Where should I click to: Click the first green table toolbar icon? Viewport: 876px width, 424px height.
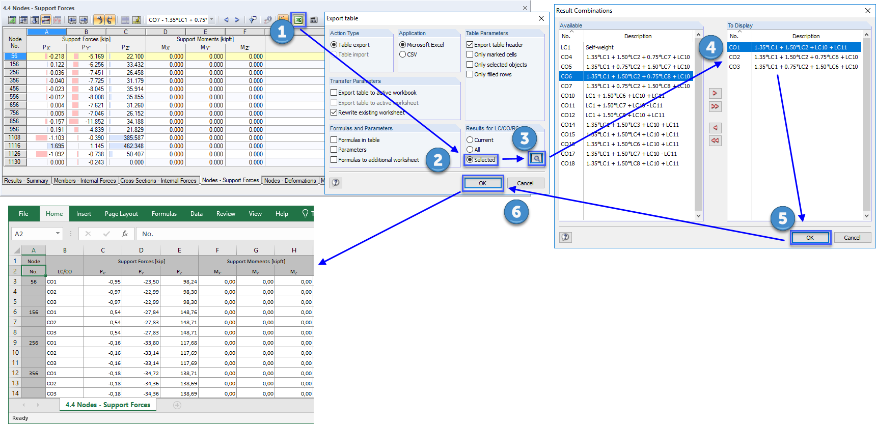[12, 20]
